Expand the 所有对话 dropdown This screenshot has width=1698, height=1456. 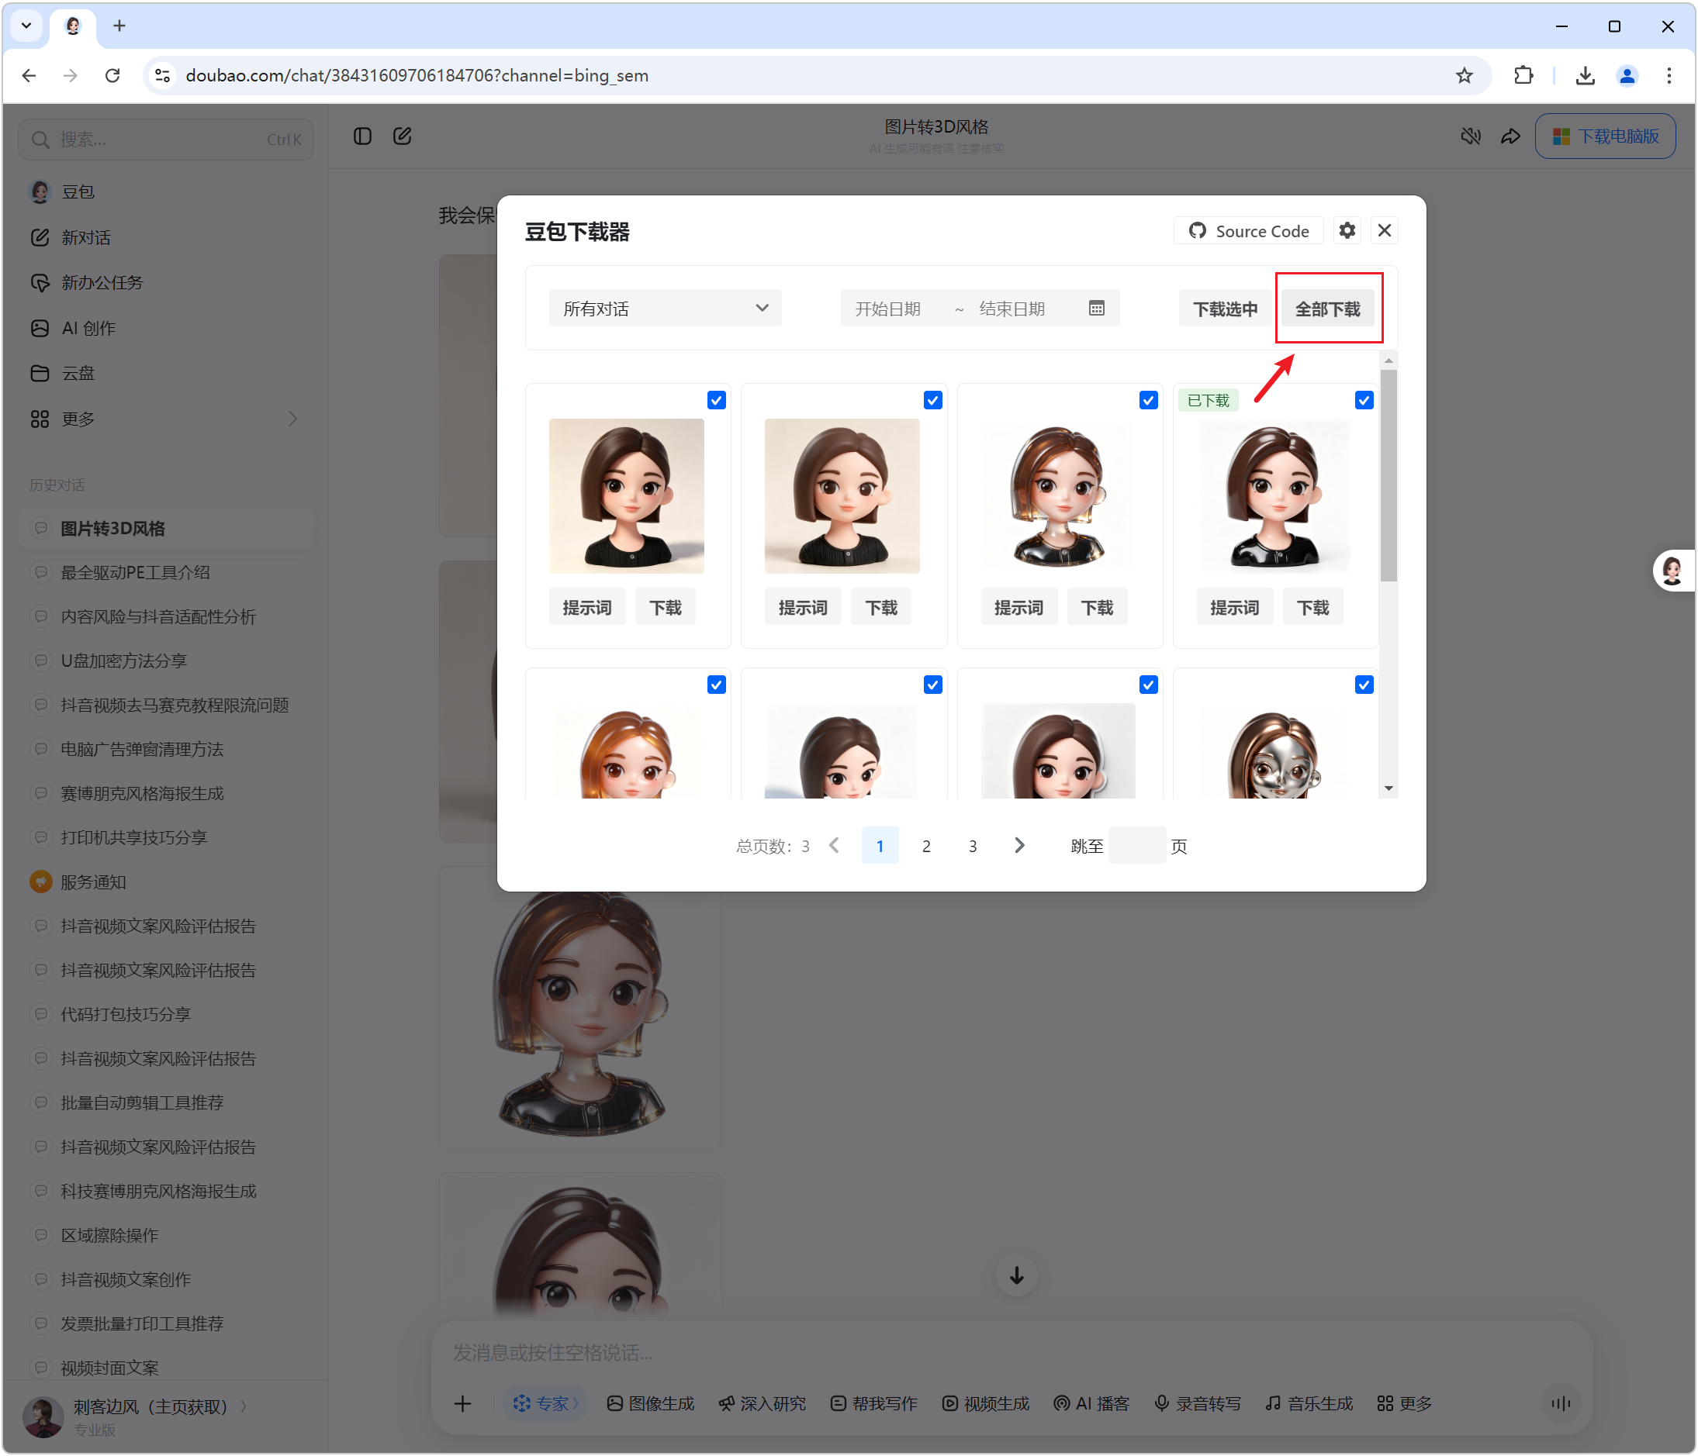click(x=665, y=308)
